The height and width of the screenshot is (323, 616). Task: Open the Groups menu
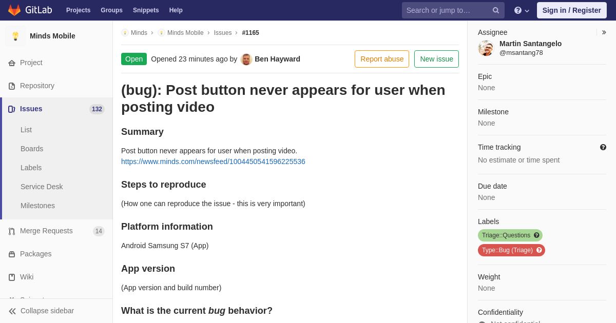pos(111,10)
